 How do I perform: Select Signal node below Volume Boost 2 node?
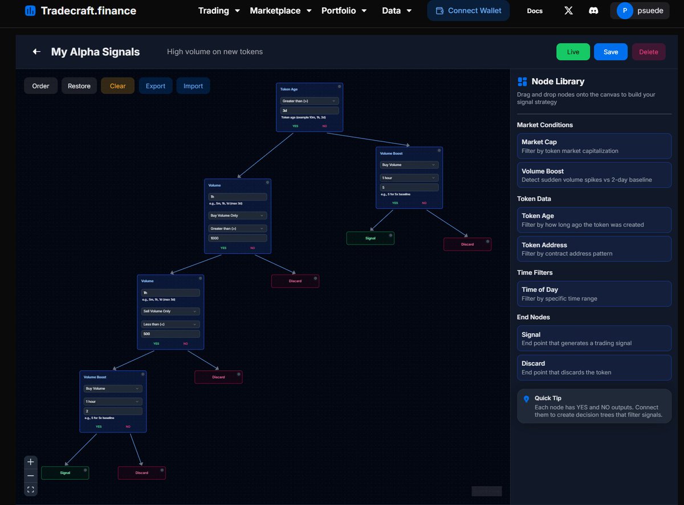tap(65, 473)
